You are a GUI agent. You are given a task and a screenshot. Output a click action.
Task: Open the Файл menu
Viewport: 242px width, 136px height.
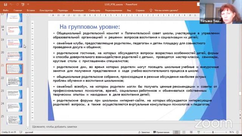click(6, 10)
